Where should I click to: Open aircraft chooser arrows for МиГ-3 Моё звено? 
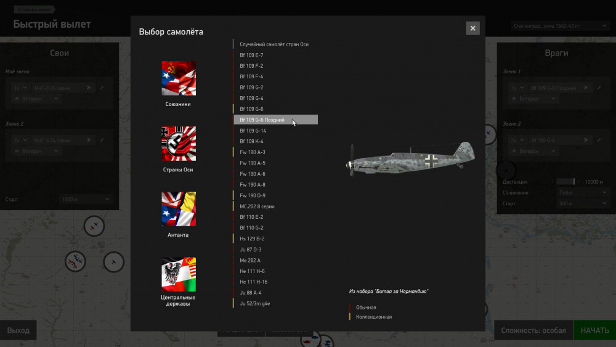click(x=89, y=88)
